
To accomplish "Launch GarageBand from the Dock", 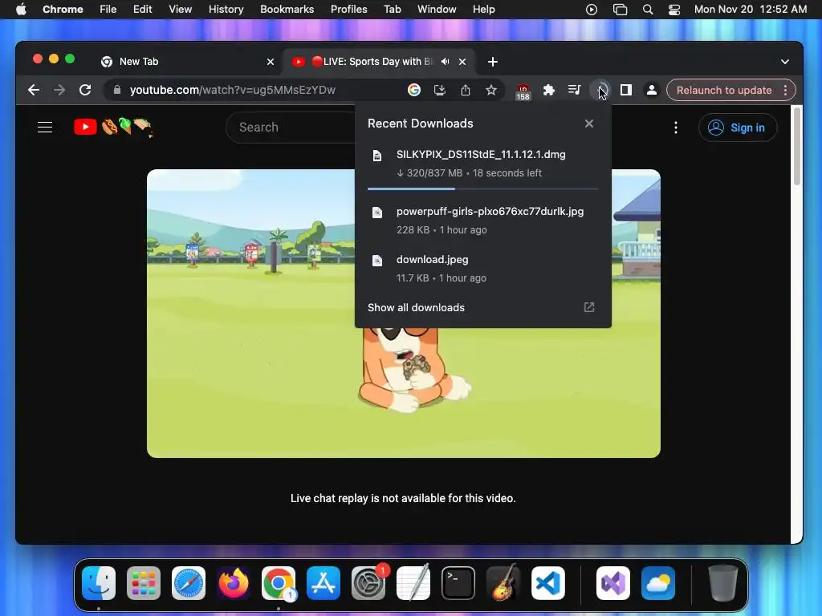I will [503, 583].
